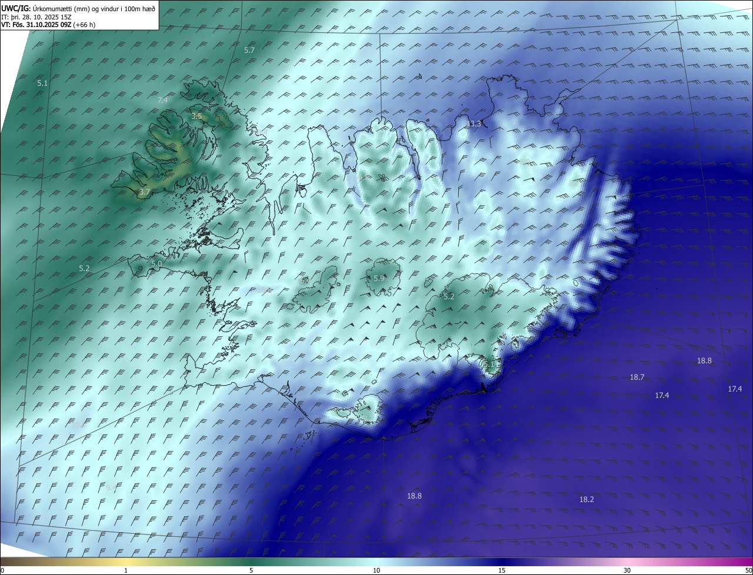Click the "3.5" value on the Westfjords
Screen dimensions: 753x575
[x=196, y=116]
